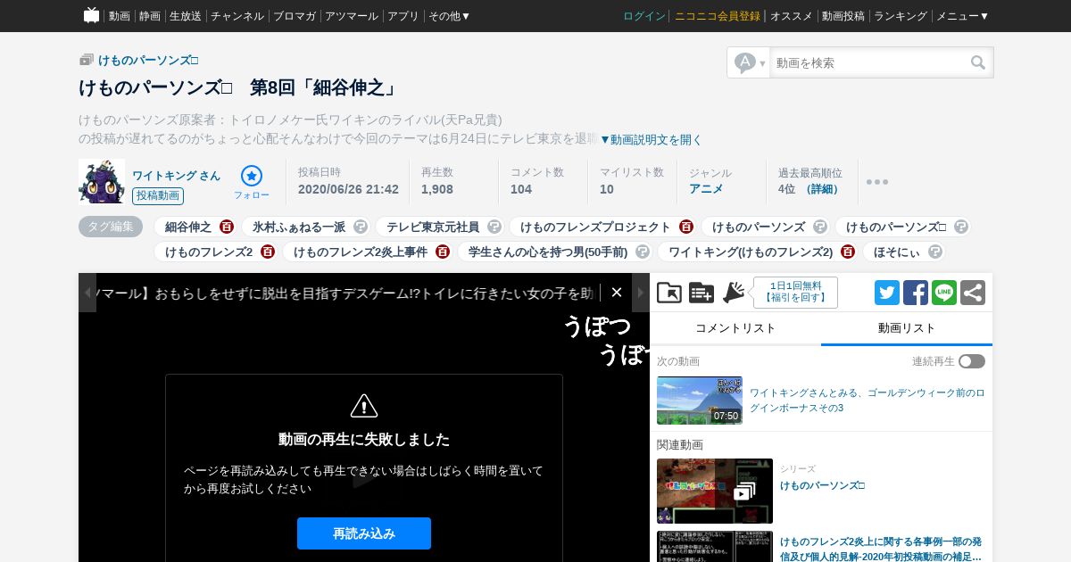Open the その他 dropdown in top bar
The image size is (1071, 562).
[449, 16]
